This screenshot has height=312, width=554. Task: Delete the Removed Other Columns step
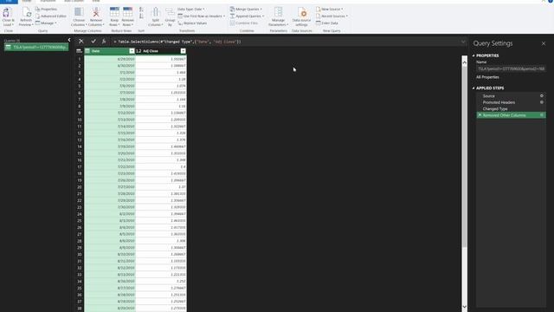click(x=480, y=115)
